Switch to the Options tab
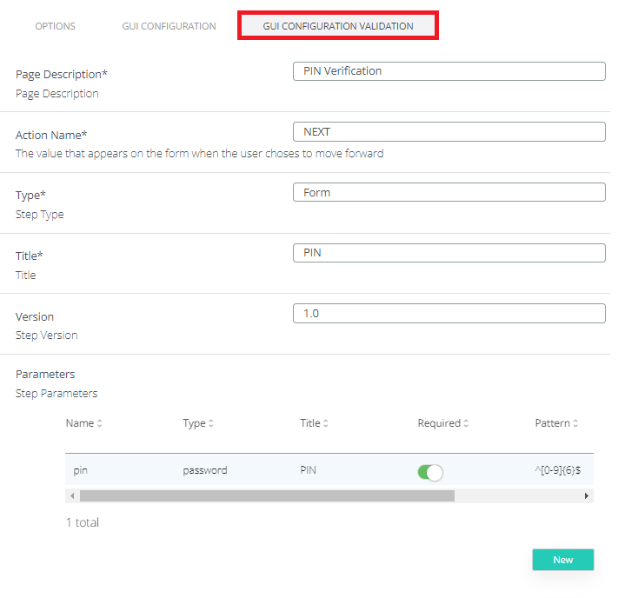618x598 pixels. click(55, 26)
